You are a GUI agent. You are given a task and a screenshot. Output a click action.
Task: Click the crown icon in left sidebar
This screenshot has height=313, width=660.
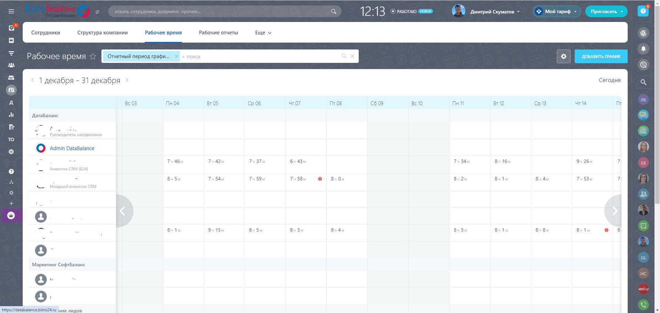point(11,215)
